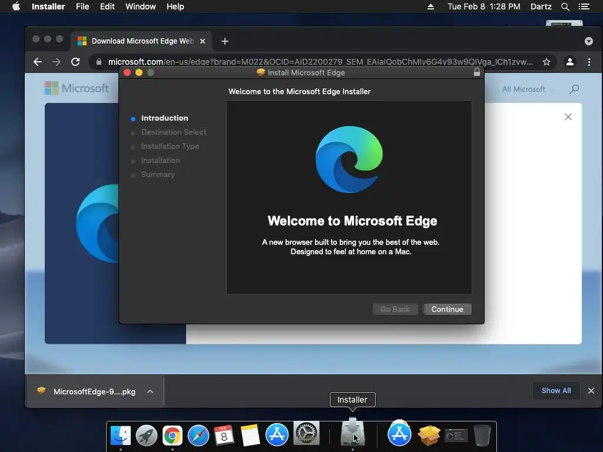Open Chrome three-dot menu

[x=589, y=62]
